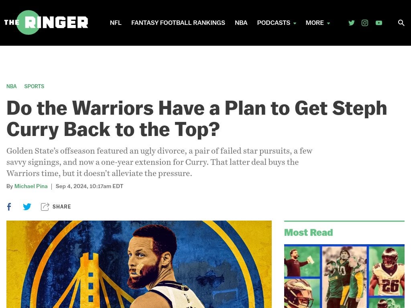Open The Ringer YouTube icon
Screen dimensions: 411x308
point(379,23)
